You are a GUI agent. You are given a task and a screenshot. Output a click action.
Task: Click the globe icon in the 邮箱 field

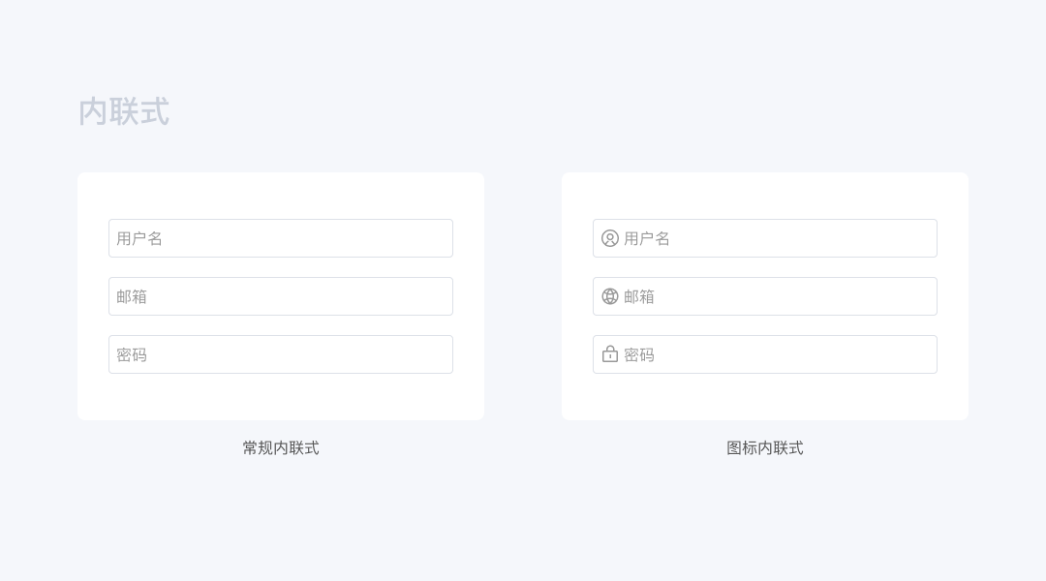tap(610, 296)
